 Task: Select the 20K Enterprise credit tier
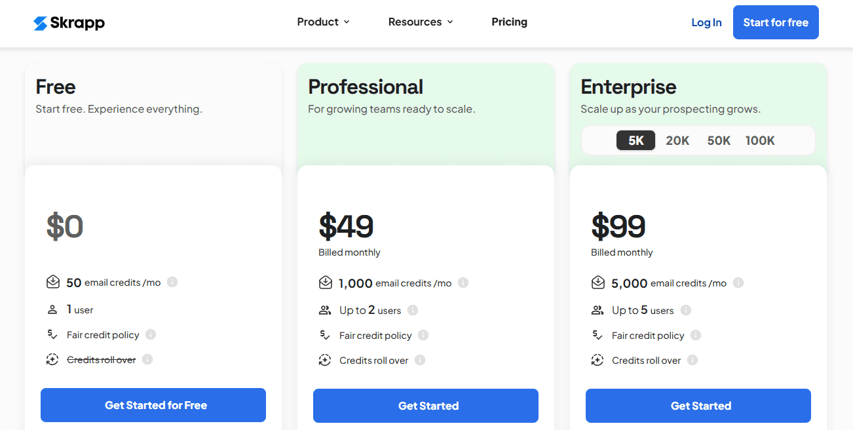(x=677, y=140)
